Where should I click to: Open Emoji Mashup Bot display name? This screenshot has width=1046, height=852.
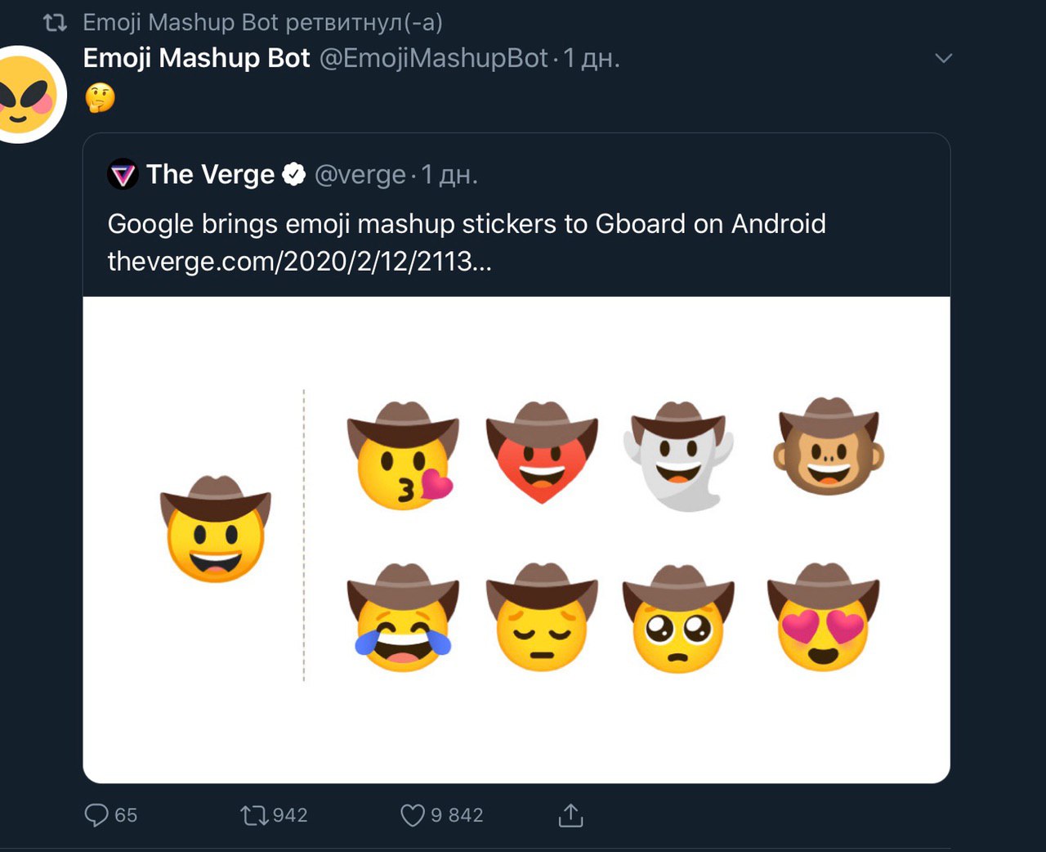pyautogui.click(x=197, y=58)
